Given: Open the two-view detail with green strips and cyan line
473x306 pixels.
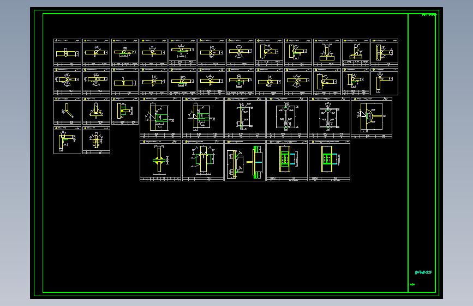Looking at the screenshot, I should [x=245, y=161].
